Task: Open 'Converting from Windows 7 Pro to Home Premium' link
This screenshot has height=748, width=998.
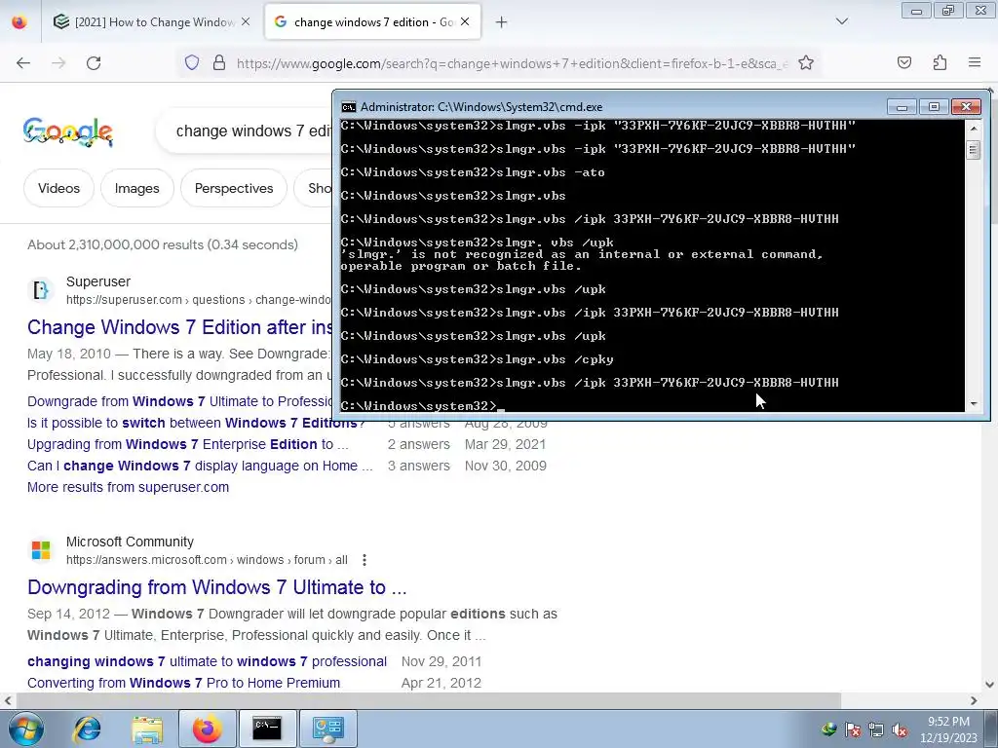Action: (183, 683)
